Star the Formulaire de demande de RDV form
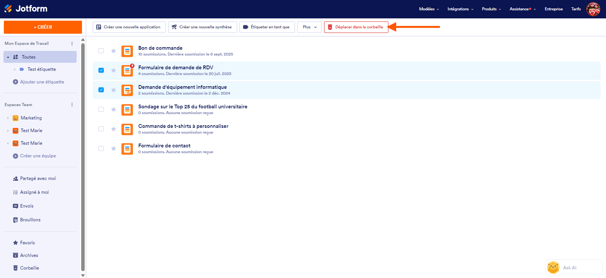 coord(113,70)
